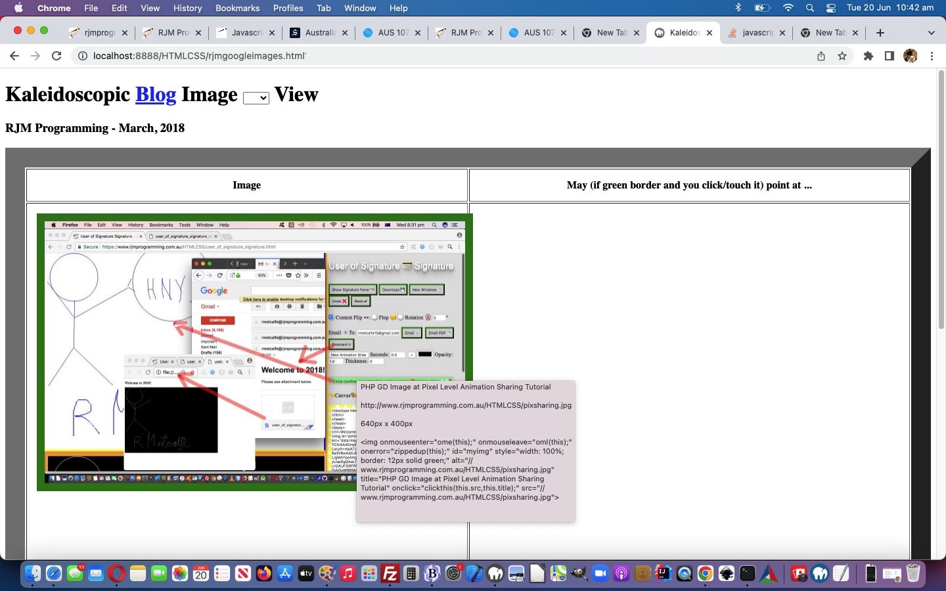Screen dimensions: 946x591
Task: Open Firefox from the dock
Action: 264,573
